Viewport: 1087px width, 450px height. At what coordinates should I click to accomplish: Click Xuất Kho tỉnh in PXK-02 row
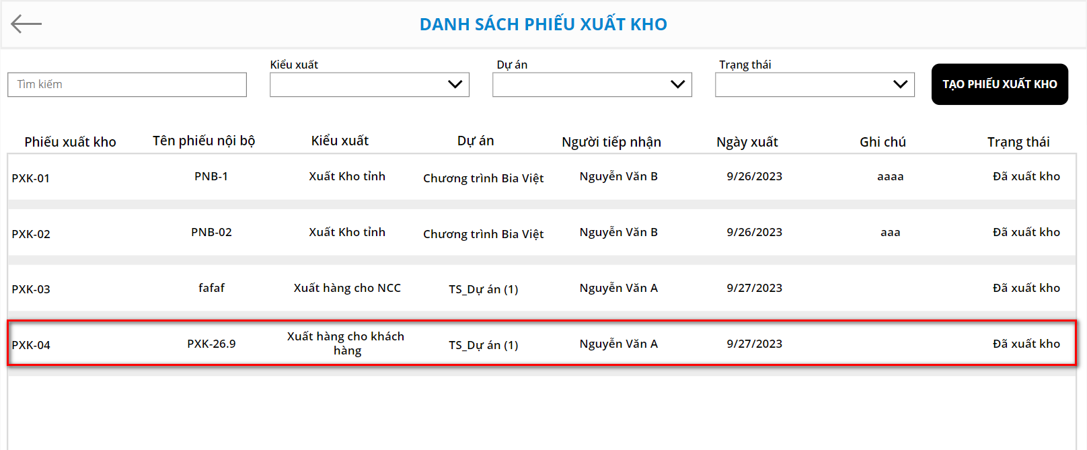coord(347,232)
